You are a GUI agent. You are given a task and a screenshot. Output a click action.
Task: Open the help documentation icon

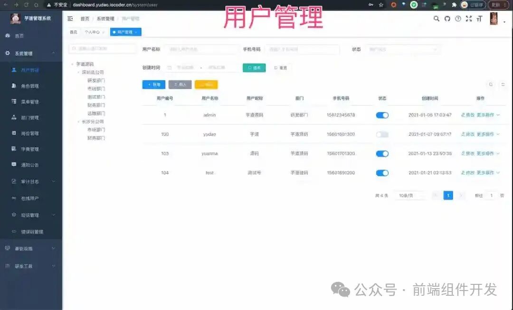click(457, 19)
